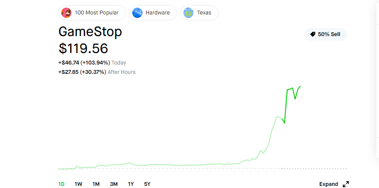Show the 5Y price history

[147, 184]
